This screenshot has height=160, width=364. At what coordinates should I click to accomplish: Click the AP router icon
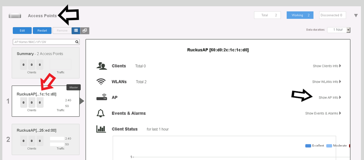tap(101, 97)
